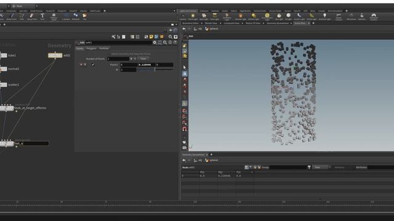Choose the select arrow tool in viewport toolbar

185,67
